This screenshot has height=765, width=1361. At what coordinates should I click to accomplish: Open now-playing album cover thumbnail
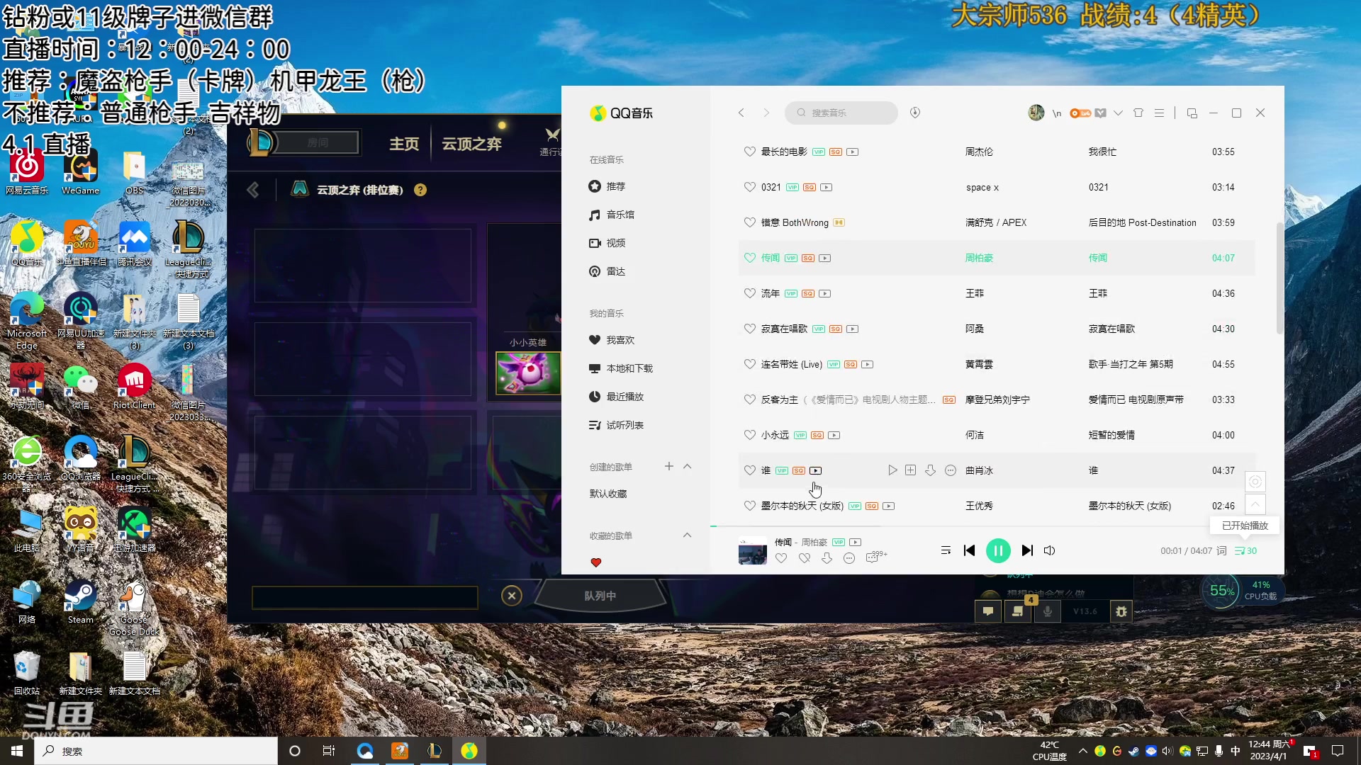pyautogui.click(x=753, y=550)
